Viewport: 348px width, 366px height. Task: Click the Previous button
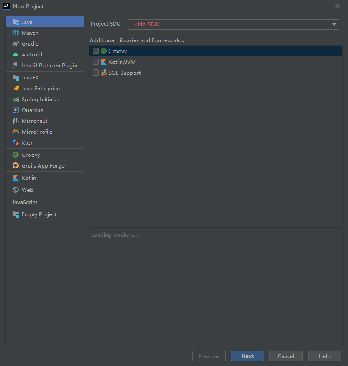(209, 356)
